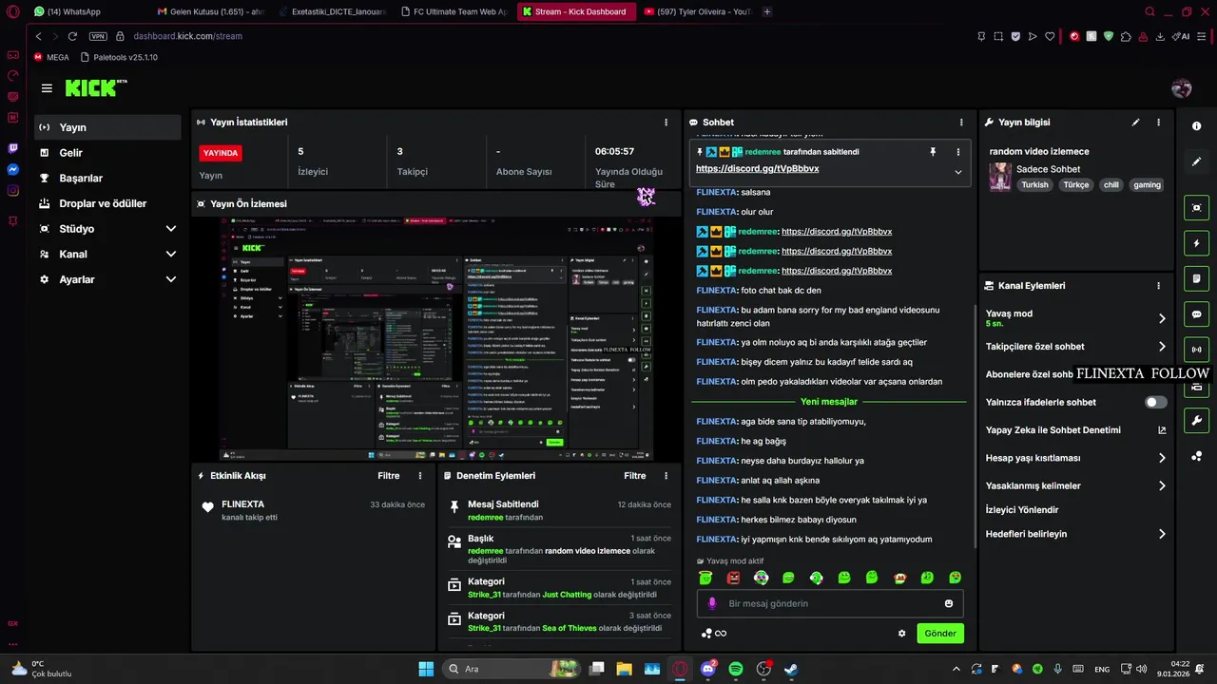Open Droplar ve ödüller in sidebar
Screen dimensions: 1217x684
(107, 203)
